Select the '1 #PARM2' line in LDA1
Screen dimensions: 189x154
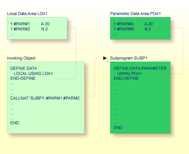click(20, 29)
